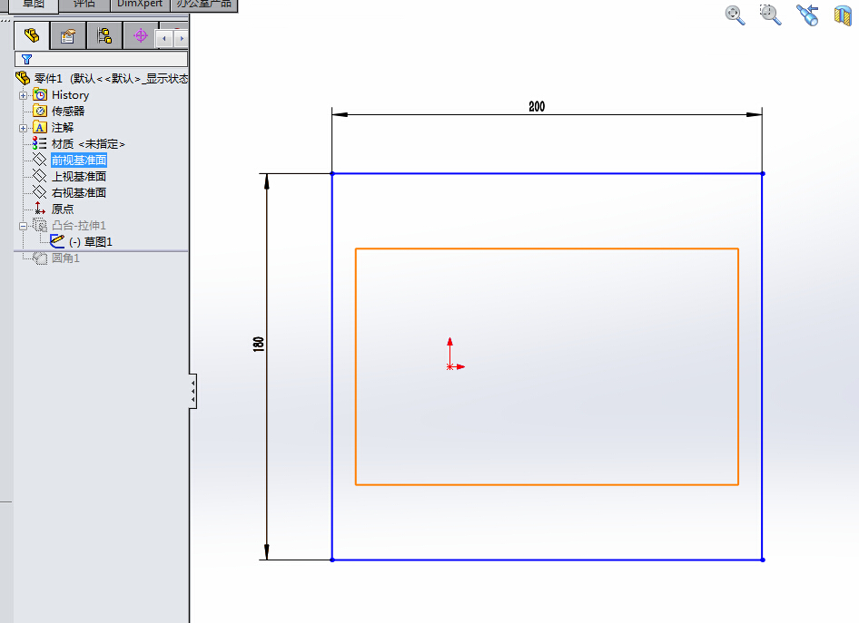Select the blue top sketch line
Screen dimensions: 859x623
coord(548,174)
